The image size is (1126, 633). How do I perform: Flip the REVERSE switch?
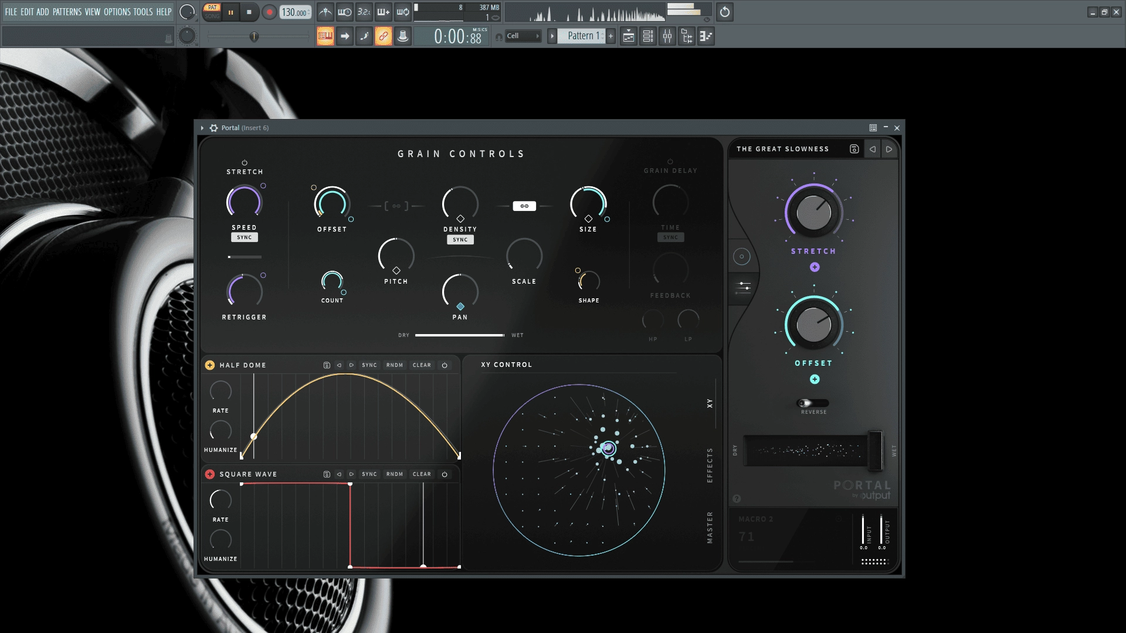coord(813,403)
